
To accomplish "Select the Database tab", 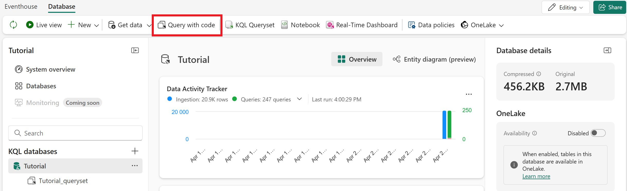I will pyautogui.click(x=62, y=6).
